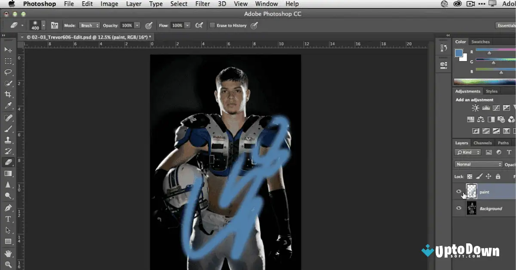The height and width of the screenshot is (270, 516).
Task: Hide the Background layer
Action: (x=458, y=208)
